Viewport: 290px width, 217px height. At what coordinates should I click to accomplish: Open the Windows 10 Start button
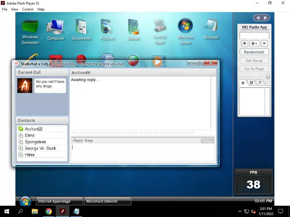coord(7,211)
